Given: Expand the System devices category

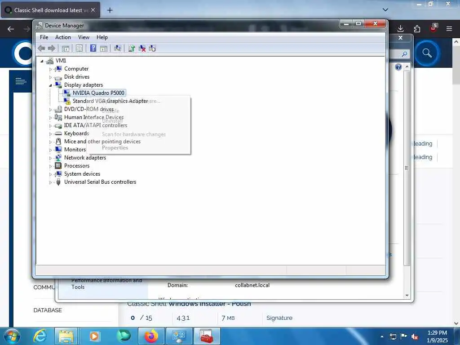Looking at the screenshot, I should click(x=50, y=174).
